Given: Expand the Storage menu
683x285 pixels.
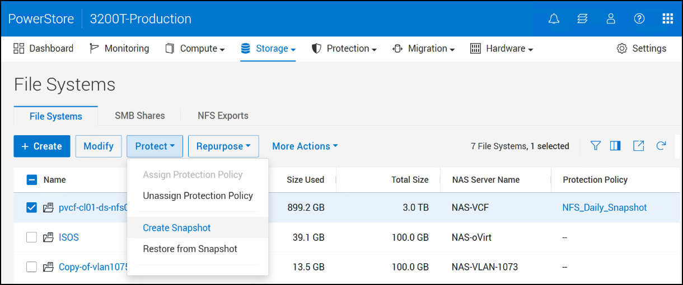Looking at the screenshot, I should pyautogui.click(x=268, y=49).
